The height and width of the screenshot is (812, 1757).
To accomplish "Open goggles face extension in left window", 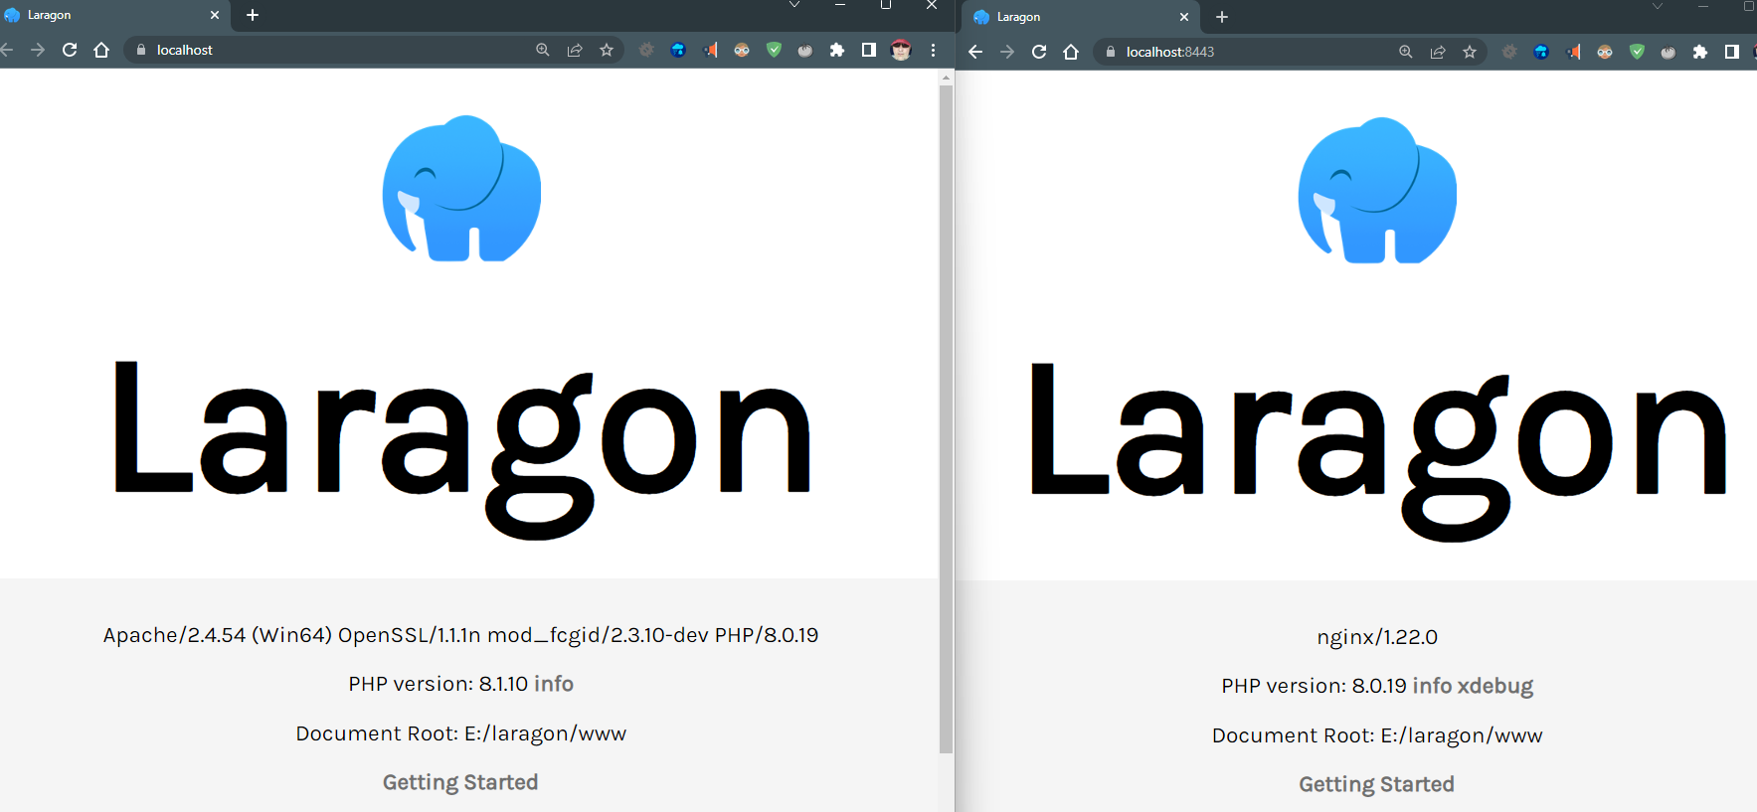I will [742, 50].
